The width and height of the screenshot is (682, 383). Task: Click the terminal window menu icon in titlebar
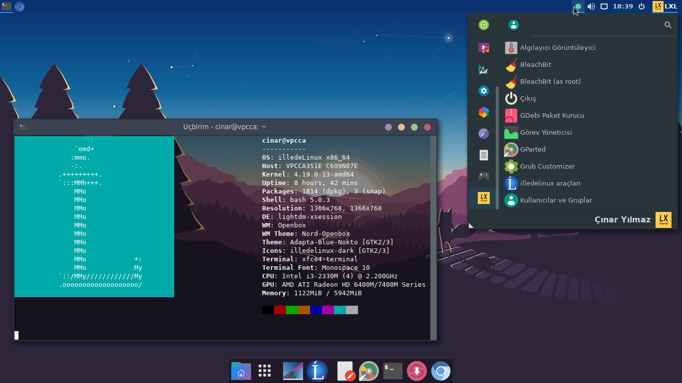point(23,127)
